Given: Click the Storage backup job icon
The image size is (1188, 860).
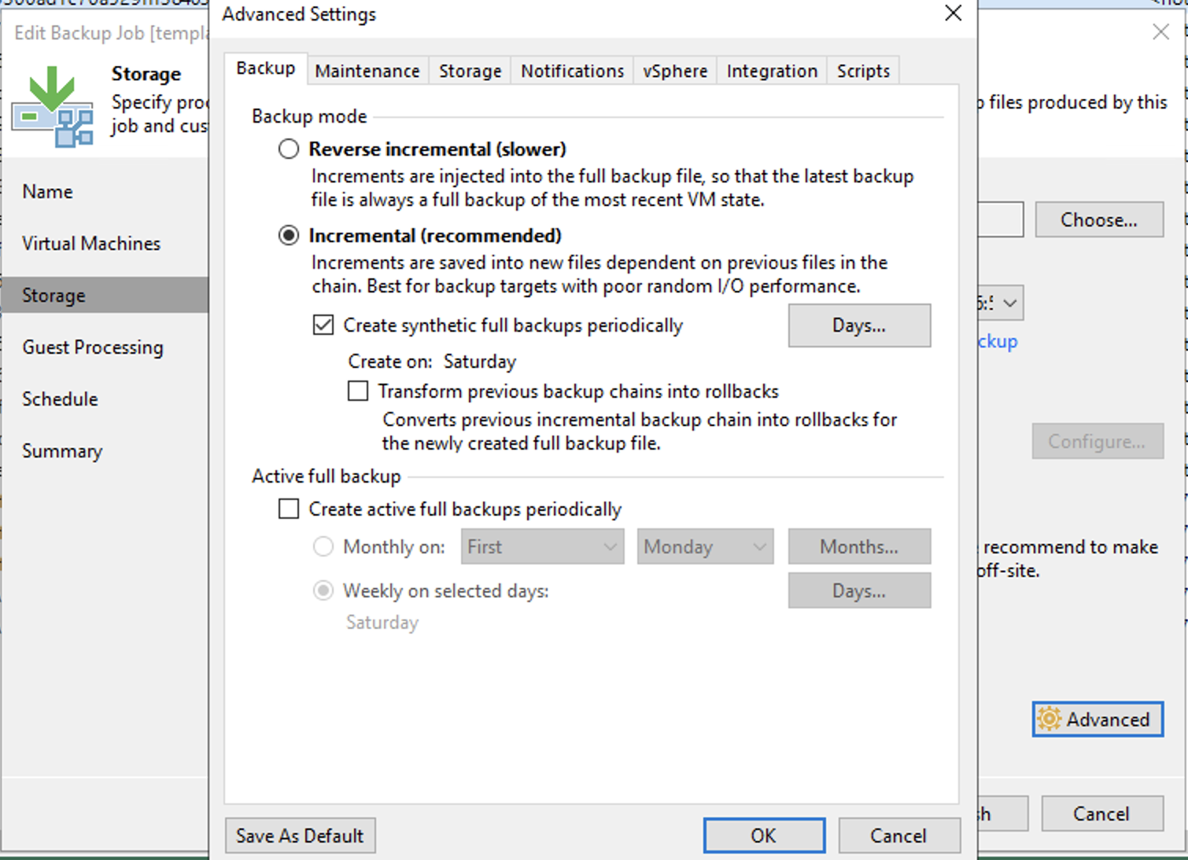Looking at the screenshot, I should pyautogui.click(x=53, y=107).
